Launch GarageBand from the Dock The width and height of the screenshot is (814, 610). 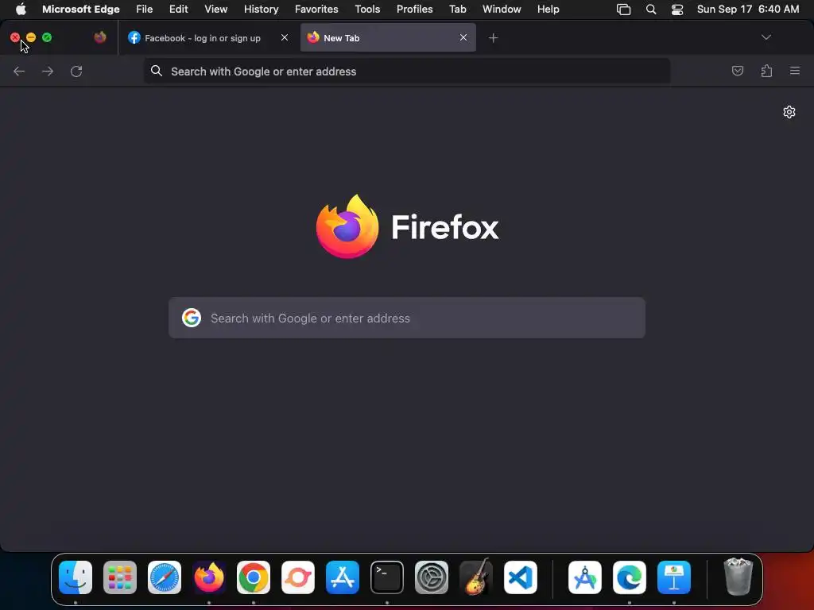click(476, 577)
